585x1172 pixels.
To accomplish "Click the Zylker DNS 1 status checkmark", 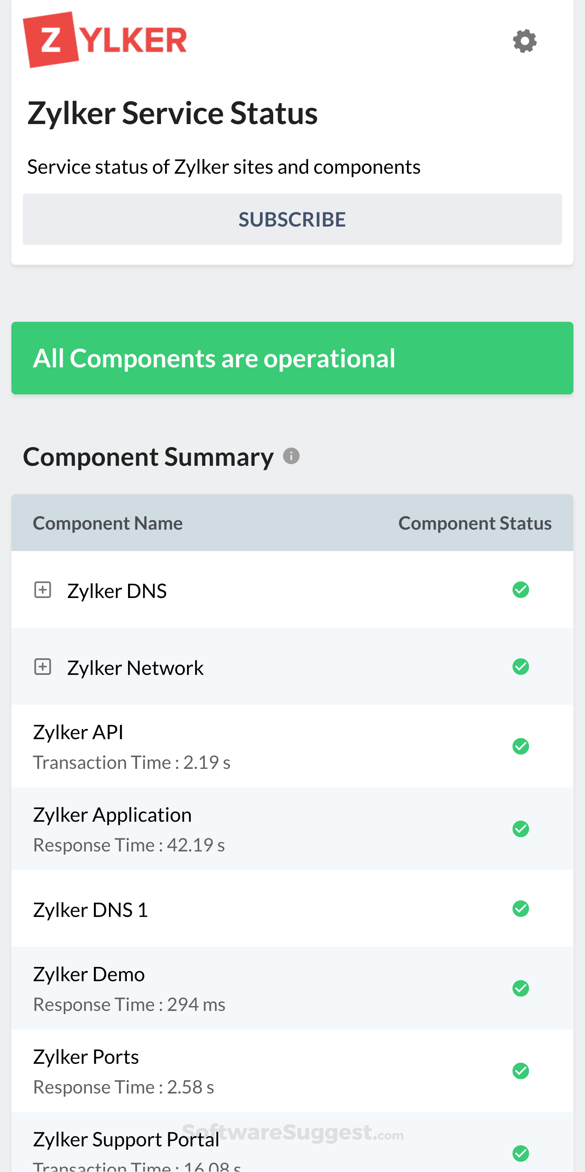I will tap(520, 908).
